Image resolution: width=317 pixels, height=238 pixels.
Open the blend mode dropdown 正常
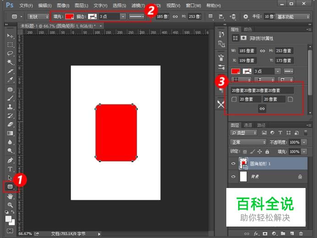[248, 142]
